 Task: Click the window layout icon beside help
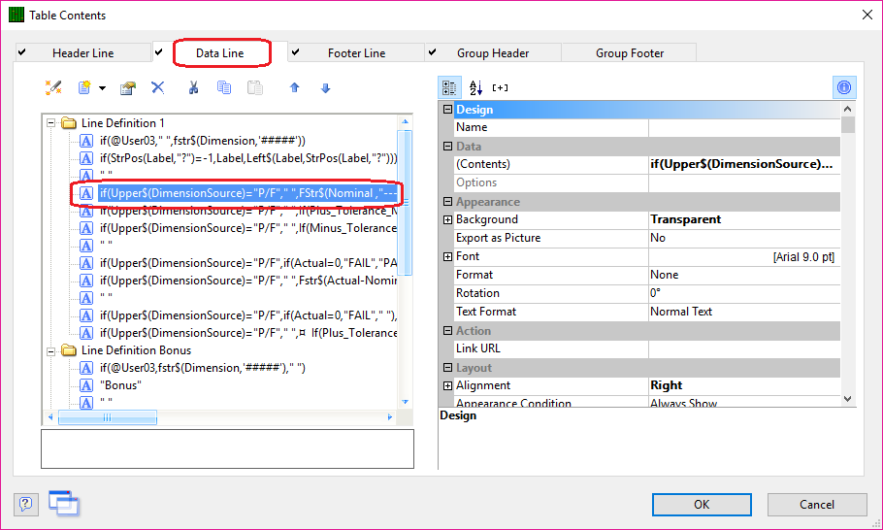(x=64, y=503)
